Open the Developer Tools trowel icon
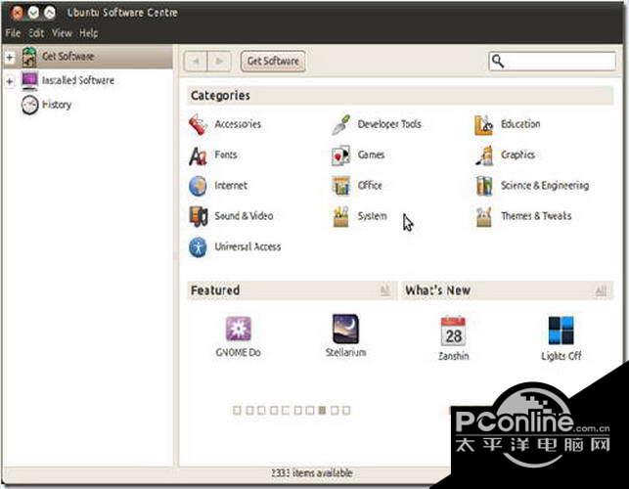 [341, 124]
